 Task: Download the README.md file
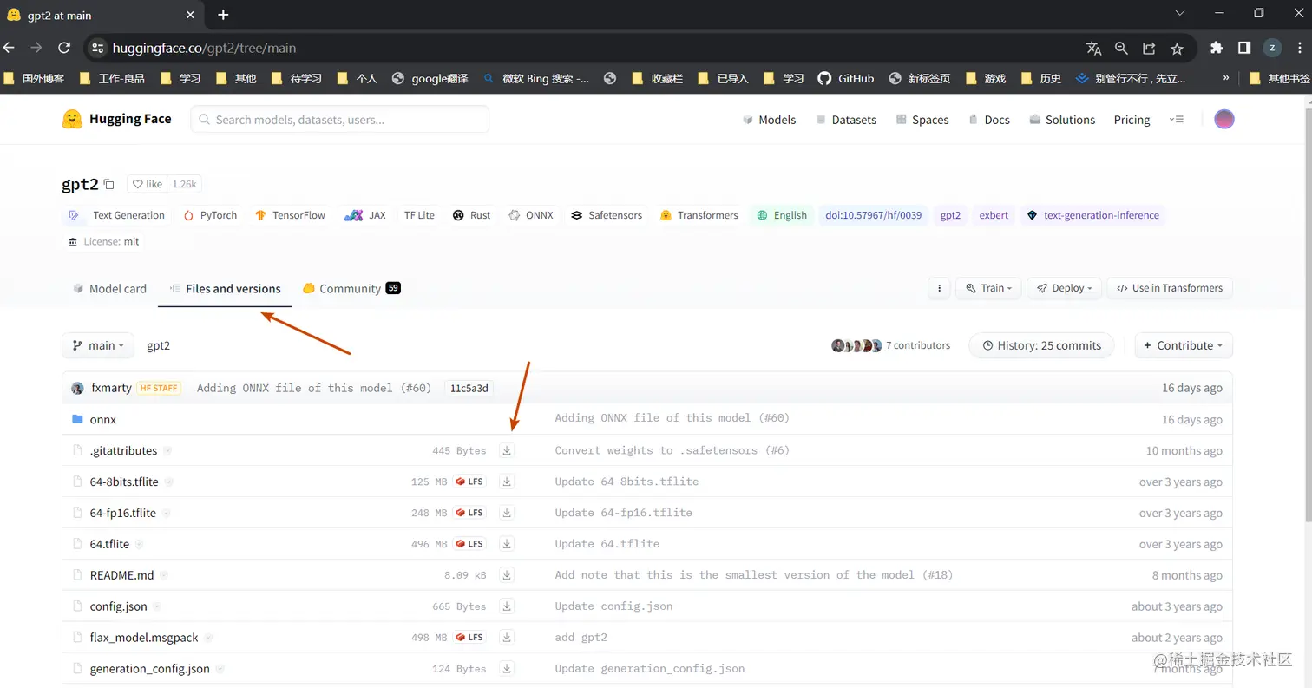pos(507,575)
